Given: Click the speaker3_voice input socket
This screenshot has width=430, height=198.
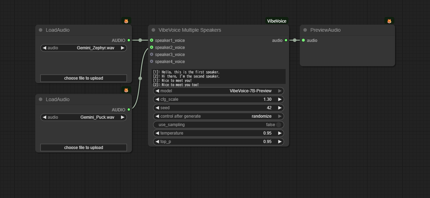Looking at the screenshot, I should click(152, 54).
